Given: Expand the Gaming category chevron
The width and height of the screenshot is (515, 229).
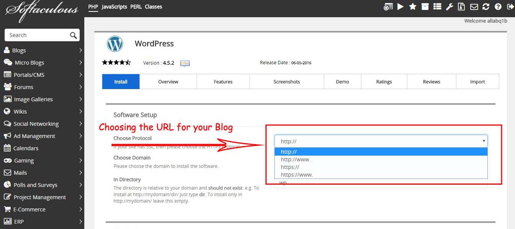Looking at the screenshot, I should [x=80, y=160].
